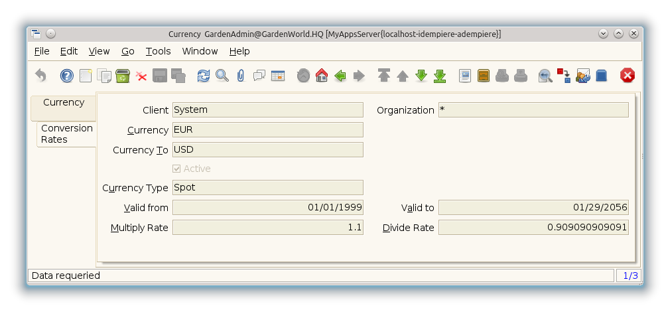Click the Currency Type Spot field
This screenshot has height=312, width=670.
click(267, 188)
